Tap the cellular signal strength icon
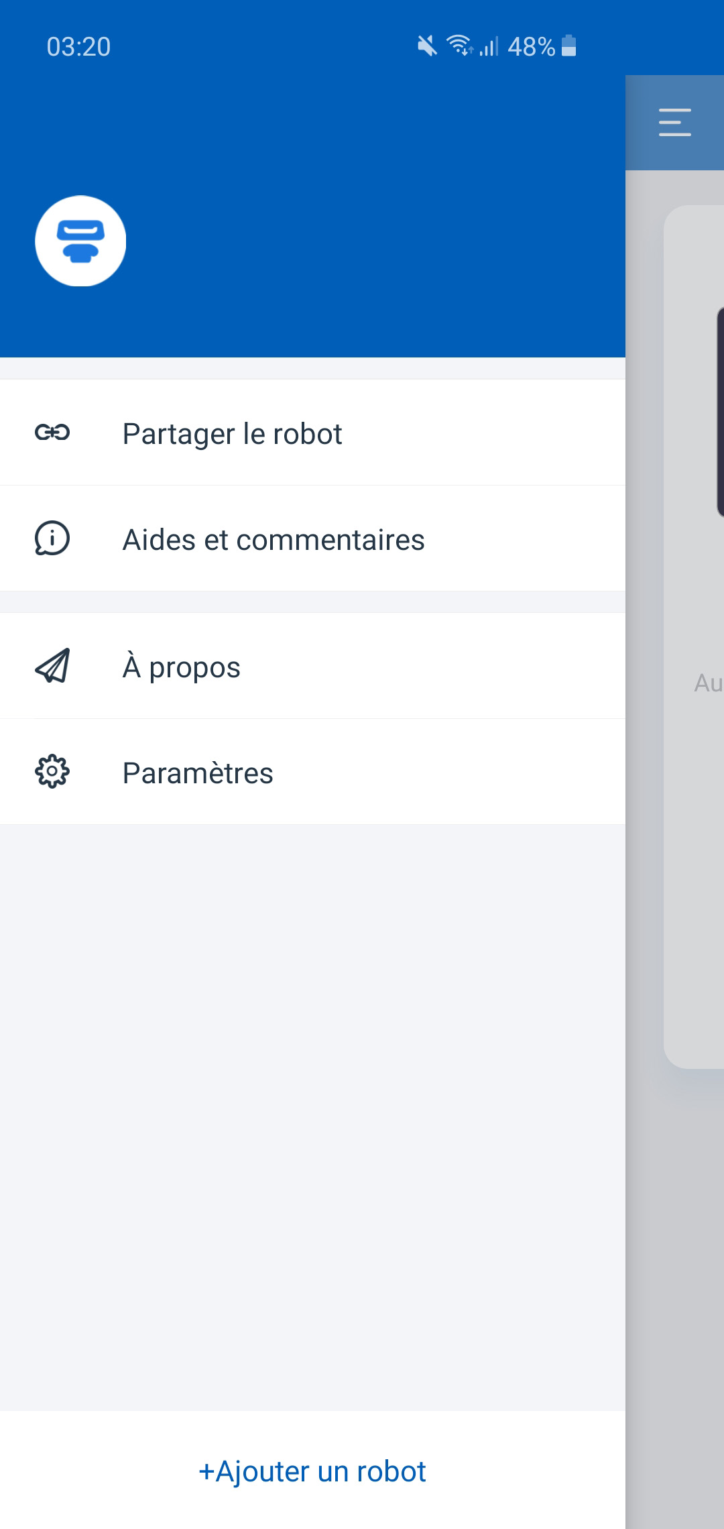This screenshot has height=1529, width=724. 489,47
